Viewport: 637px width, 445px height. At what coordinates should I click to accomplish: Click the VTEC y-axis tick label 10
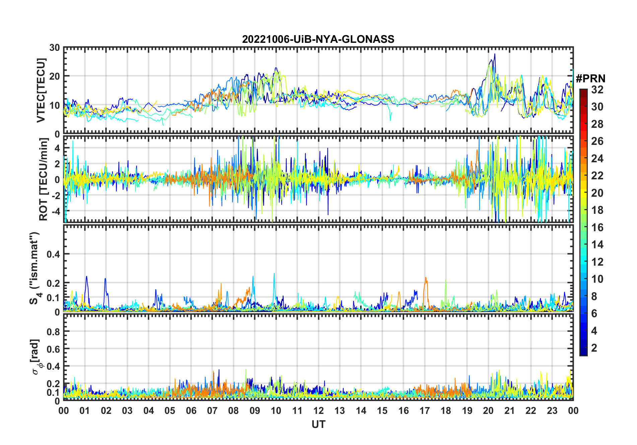55,105
